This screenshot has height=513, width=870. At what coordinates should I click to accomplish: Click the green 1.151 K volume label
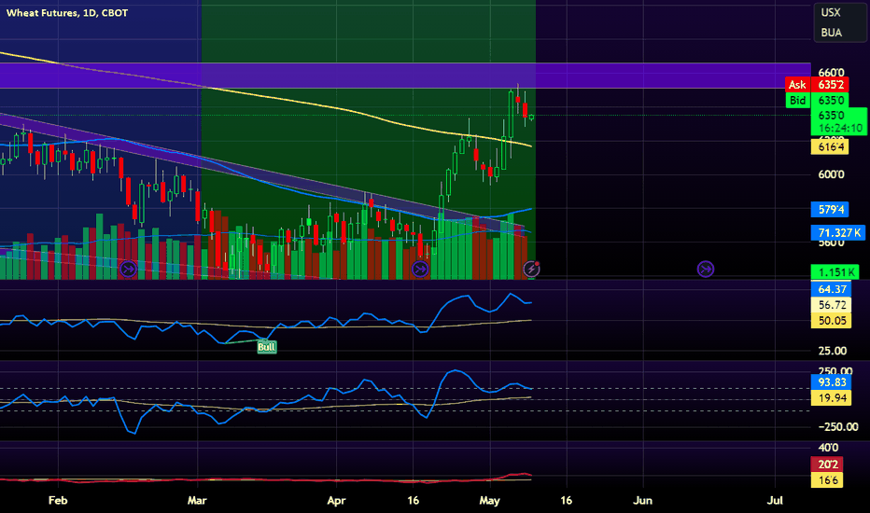coord(835,272)
